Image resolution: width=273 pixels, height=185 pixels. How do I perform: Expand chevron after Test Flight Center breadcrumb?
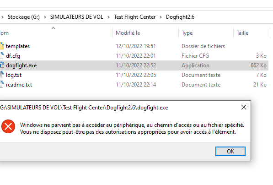tap(161, 17)
